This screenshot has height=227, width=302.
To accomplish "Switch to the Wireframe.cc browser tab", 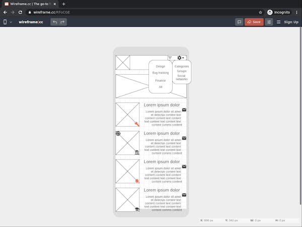I will coord(30,4).
